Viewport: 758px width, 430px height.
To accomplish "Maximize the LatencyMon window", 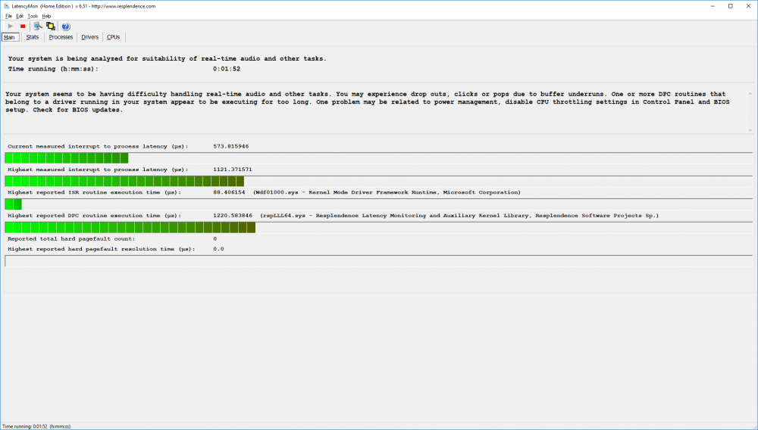I will click(x=731, y=6).
